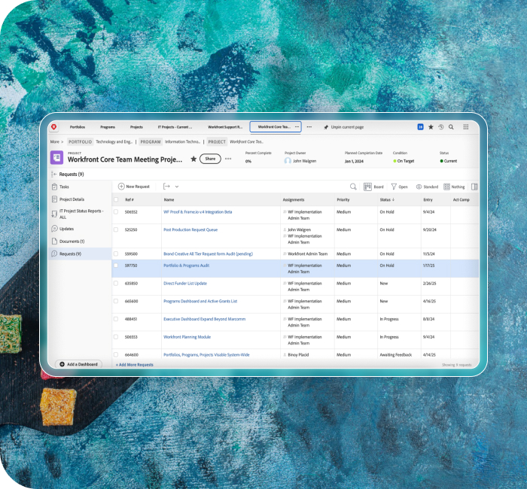Check the box for request 506552
The width and height of the screenshot is (527, 489).
116,212
